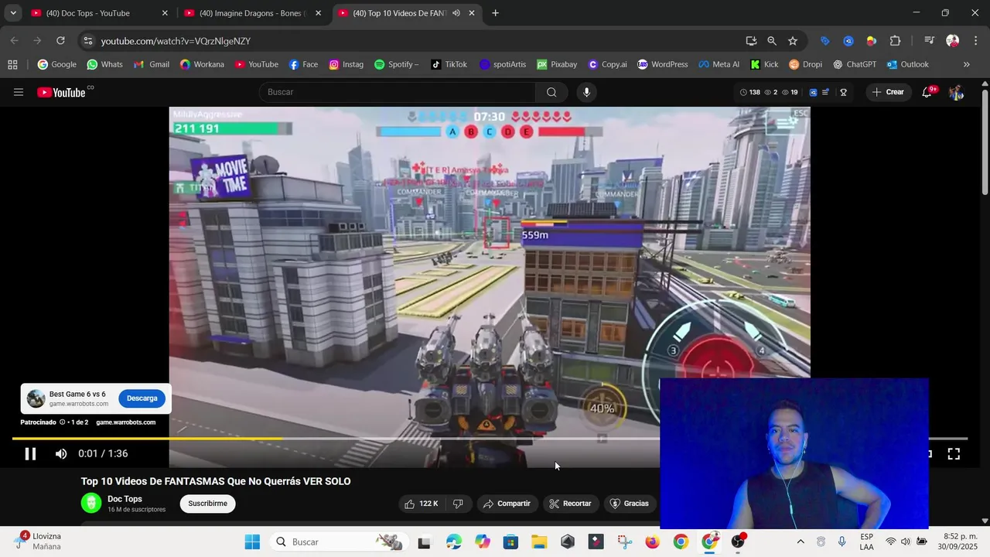Bookmark this page with star
The height and width of the screenshot is (557, 990).
click(793, 41)
